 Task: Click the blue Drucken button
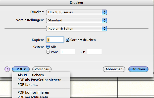tap(138, 69)
